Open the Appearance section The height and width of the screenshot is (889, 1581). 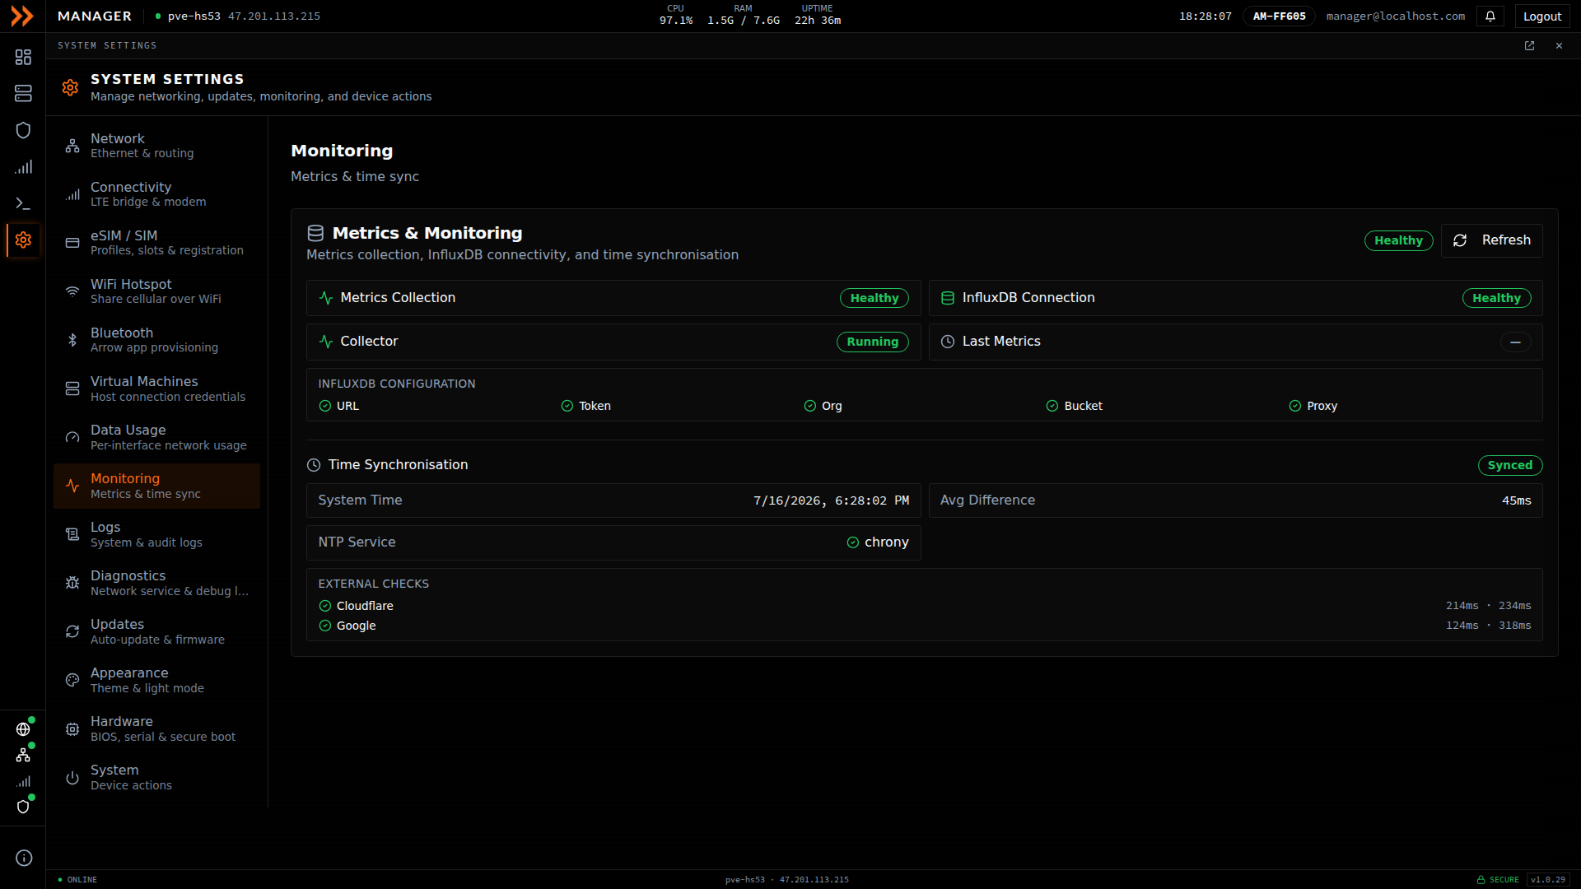[156, 680]
